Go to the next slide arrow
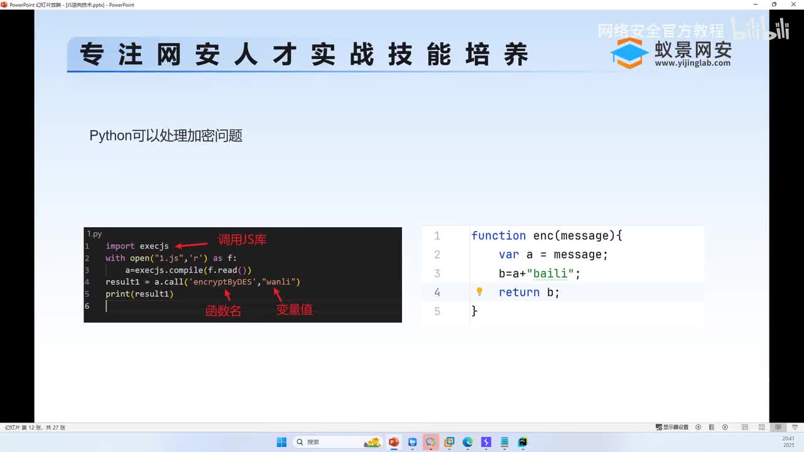 [725, 428]
